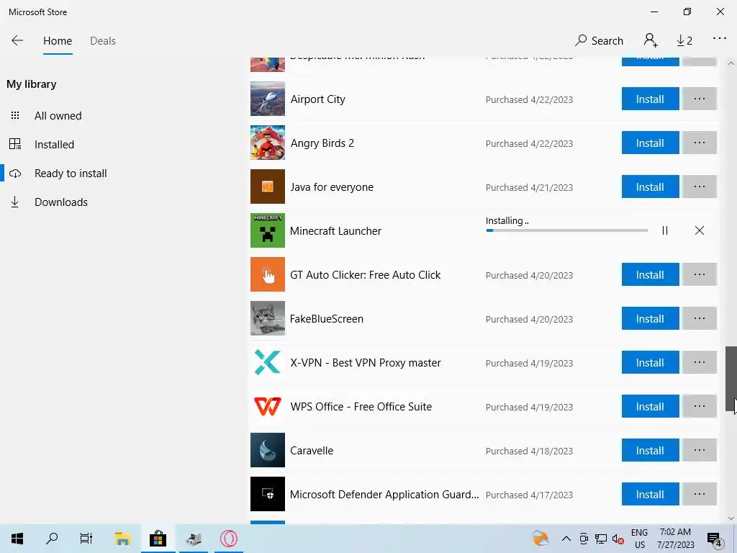Screen dimensions: 737x553
Task: Show hidden tray icons chevron
Action: [566, 539]
